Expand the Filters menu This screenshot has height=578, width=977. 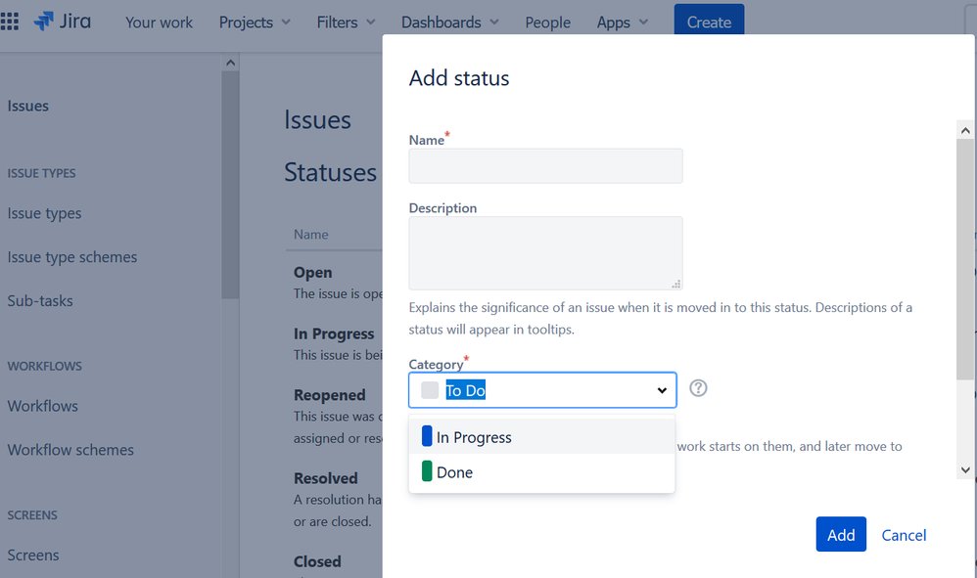click(346, 22)
